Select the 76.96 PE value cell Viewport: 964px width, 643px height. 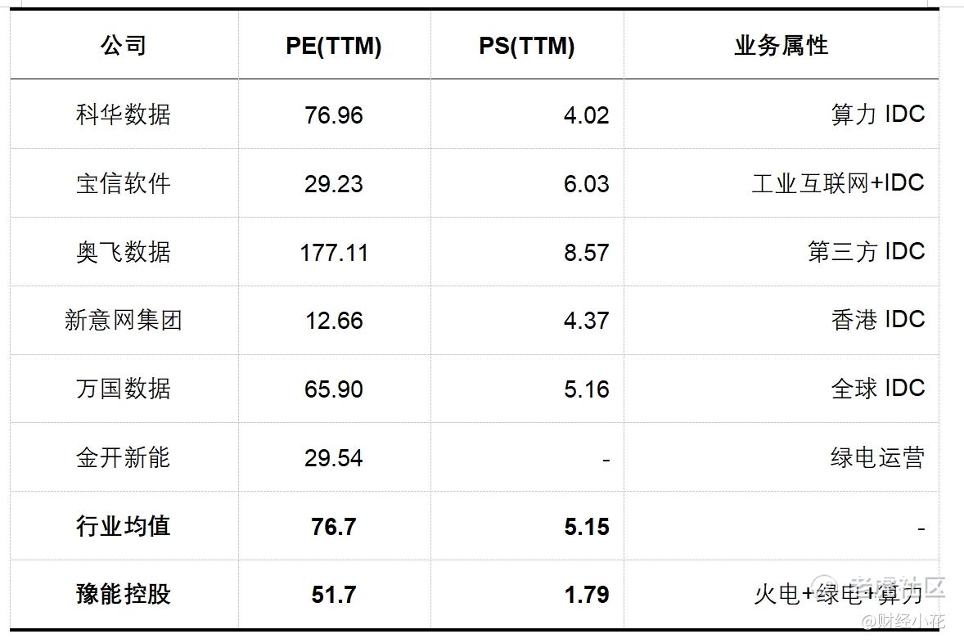coord(334,115)
